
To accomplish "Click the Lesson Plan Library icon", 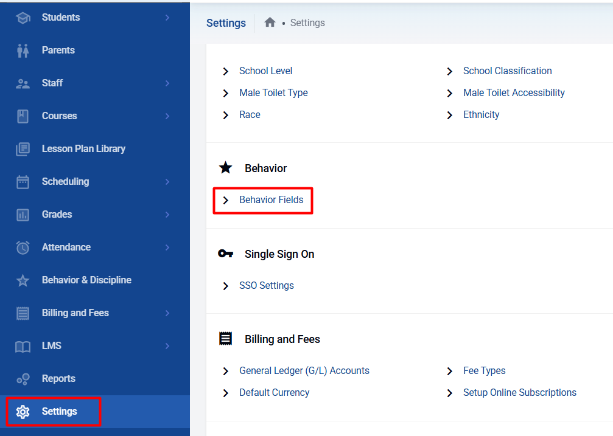I will tap(23, 149).
